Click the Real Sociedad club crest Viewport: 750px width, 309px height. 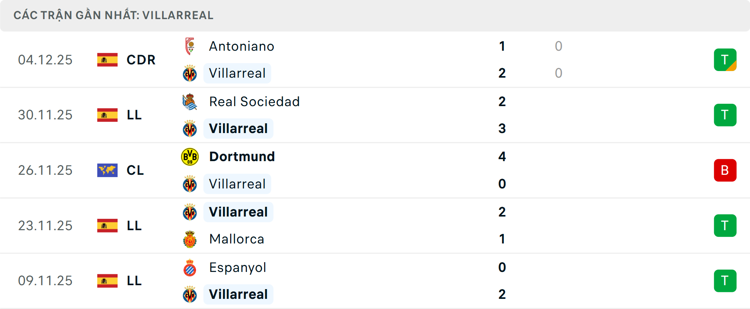tap(190, 102)
